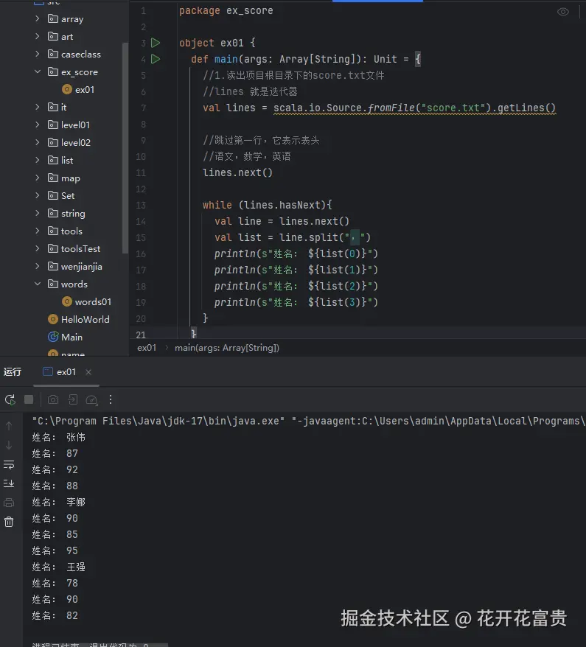Print console output icon
This screenshot has width=586, height=647.
[x=9, y=503]
